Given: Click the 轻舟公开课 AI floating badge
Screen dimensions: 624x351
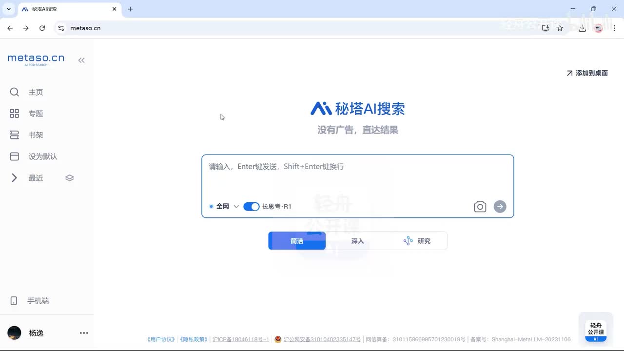Looking at the screenshot, I should [596, 331].
